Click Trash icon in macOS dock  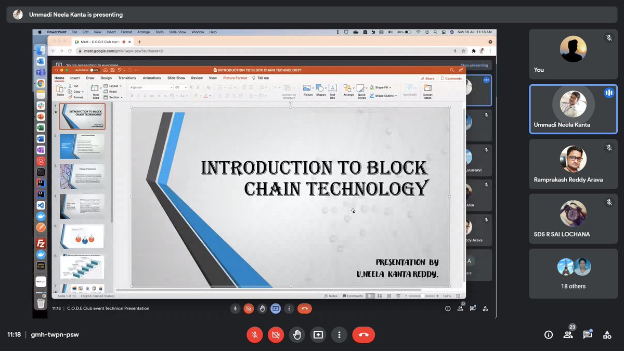(41, 303)
